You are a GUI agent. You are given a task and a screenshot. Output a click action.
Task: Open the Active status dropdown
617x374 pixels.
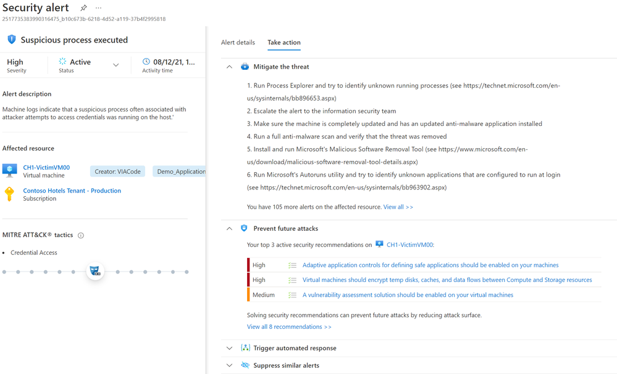click(x=115, y=65)
